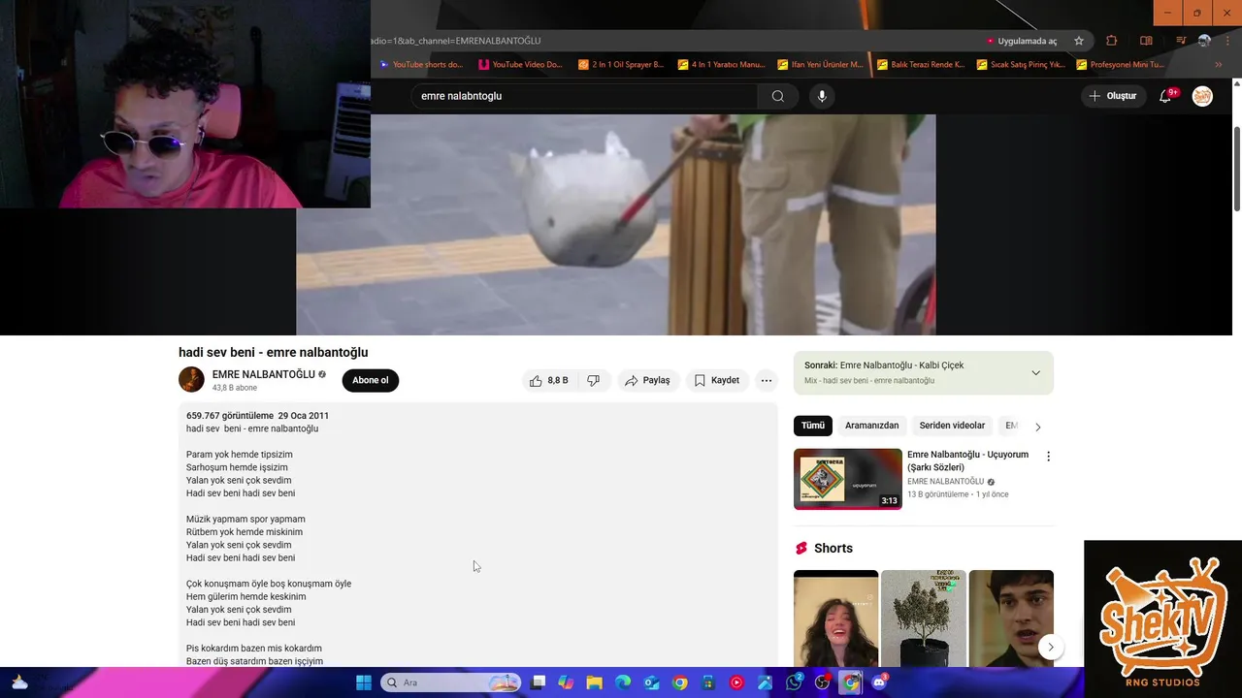
Task: Select the Aramanızdan filter chip
Action: click(871, 426)
